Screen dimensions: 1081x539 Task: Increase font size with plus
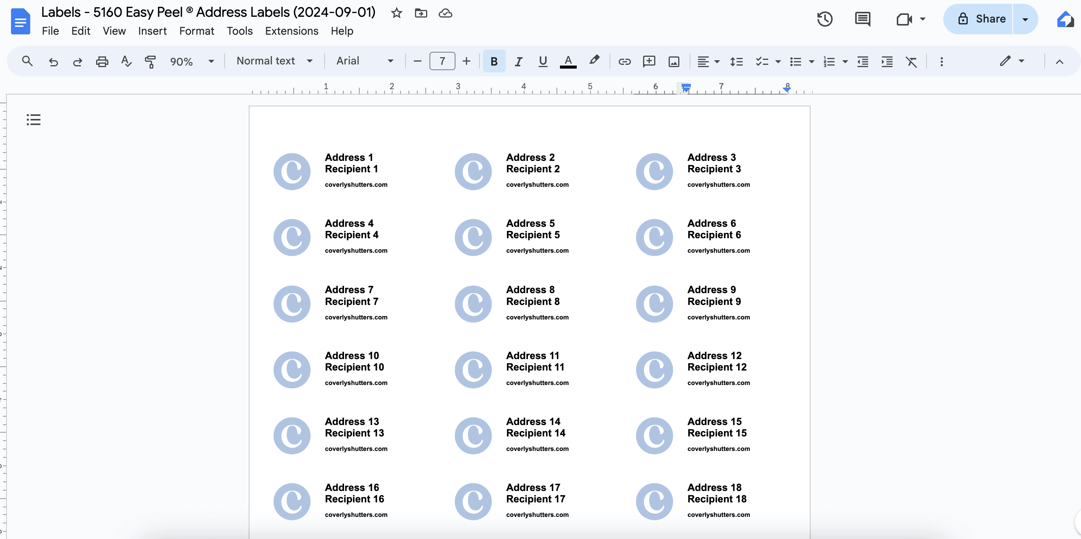tap(466, 61)
